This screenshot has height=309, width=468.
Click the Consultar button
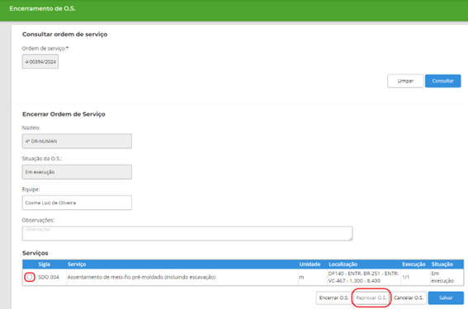coord(442,81)
